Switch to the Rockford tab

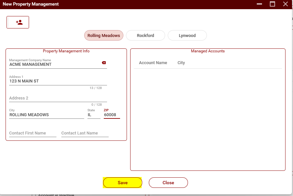(145, 36)
